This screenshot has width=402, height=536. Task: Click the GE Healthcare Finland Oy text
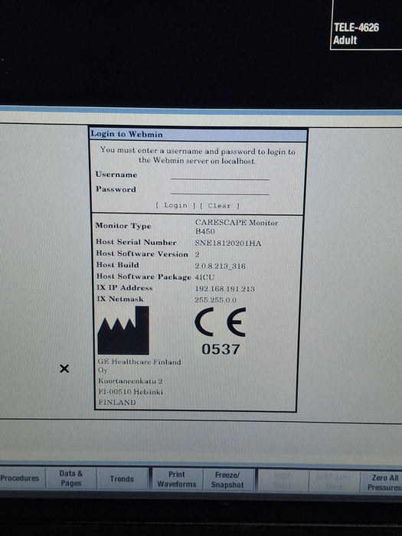tap(139, 365)
